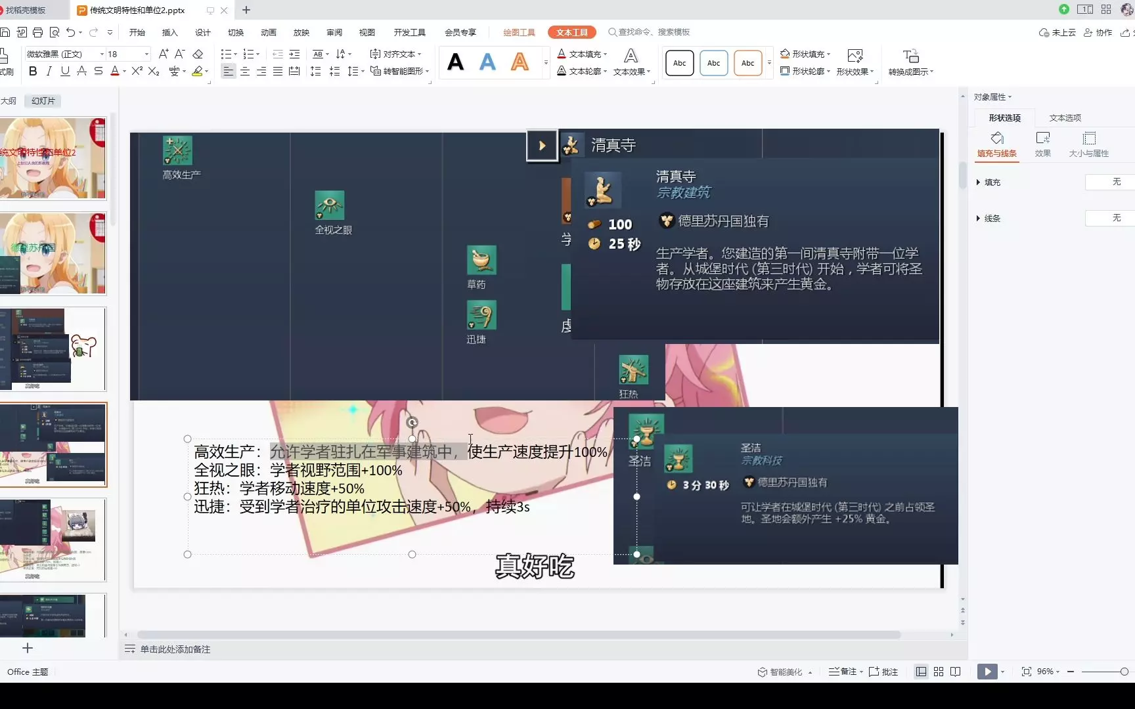Screen dimensions: 1135x709
Task: Increase indent level of the text
Action: point(294,54)
